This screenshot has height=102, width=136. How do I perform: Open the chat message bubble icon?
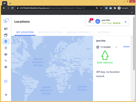(6, 81)
